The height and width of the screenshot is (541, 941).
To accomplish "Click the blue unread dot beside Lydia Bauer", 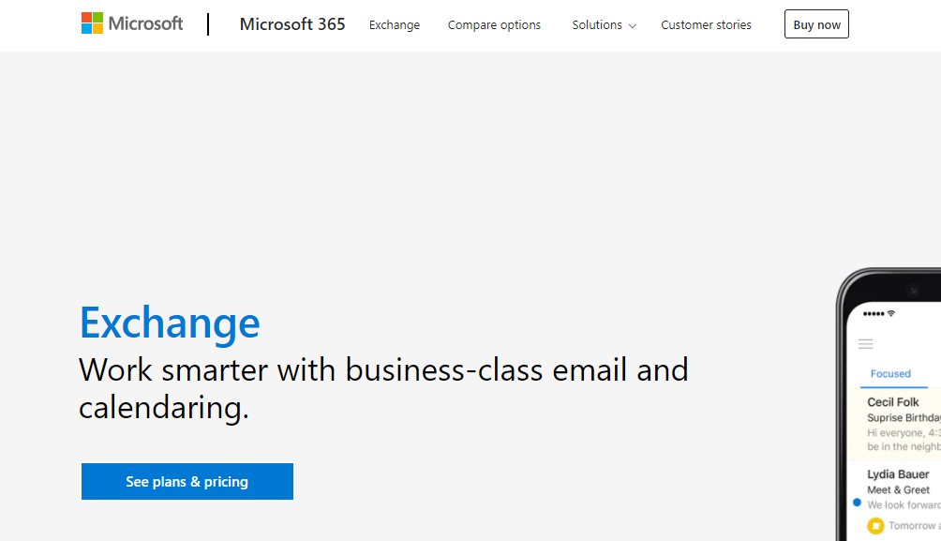I will [857, 503].
